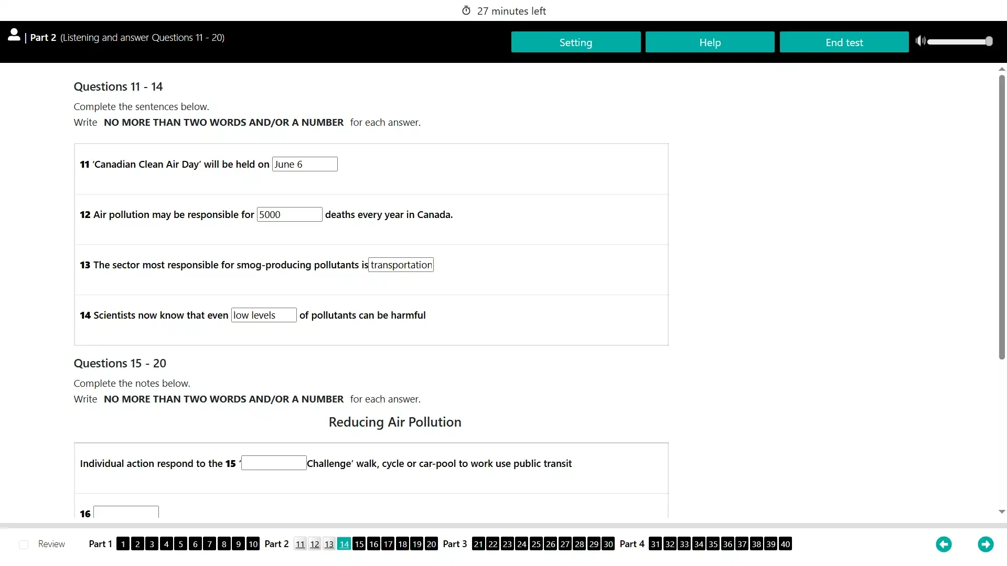Viewport: 1007px width, 566px height.
Task: Select question 40 in Part 4
Action: (785, 544)
